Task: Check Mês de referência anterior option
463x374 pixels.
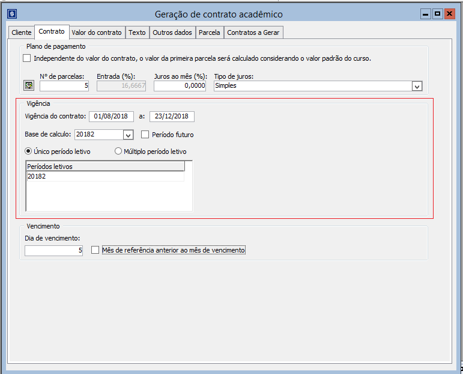Action: point(95,250)
